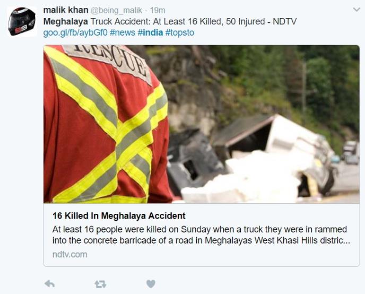Open malik khan's profile name
Image resolution: width=365 pixels, height=294 pixels.
66,10
